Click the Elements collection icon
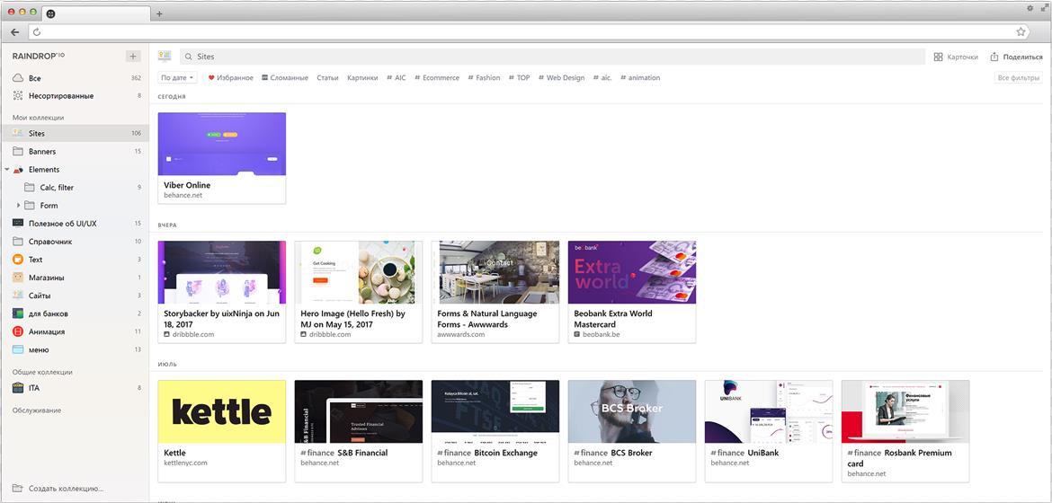 tap(18, 170)
